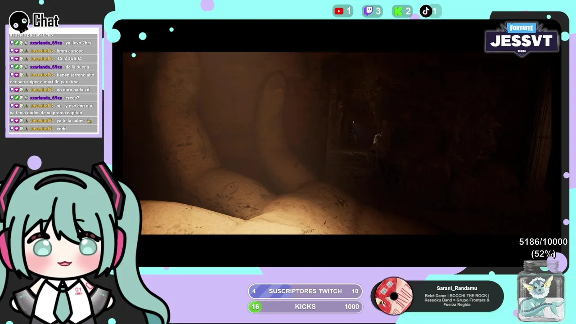
Task: Open xxorlando_69xx profile from 'ya llevo 2hrs'
Action: [x=46, y=43]
